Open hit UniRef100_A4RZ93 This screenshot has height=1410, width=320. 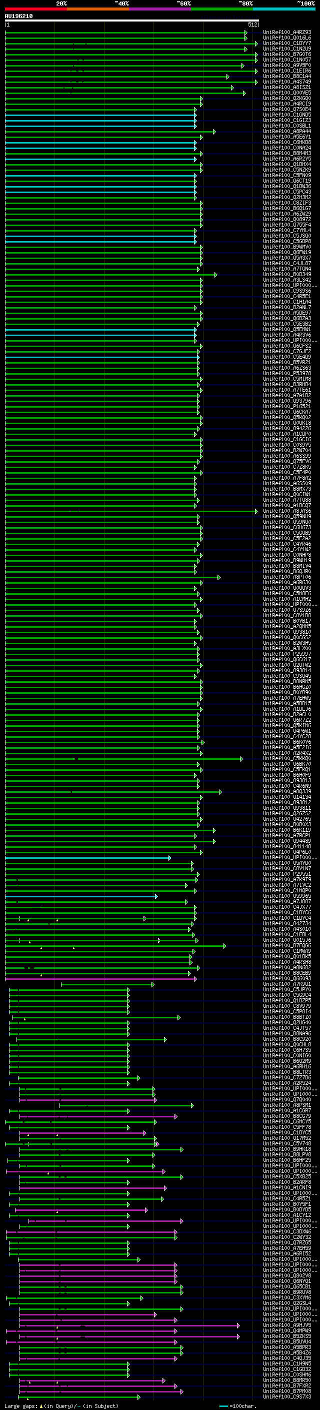point(287,33)
